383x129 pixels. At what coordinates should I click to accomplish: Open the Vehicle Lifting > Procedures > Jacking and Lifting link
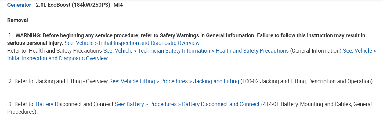pyautogui.click(x=174, y=81)
